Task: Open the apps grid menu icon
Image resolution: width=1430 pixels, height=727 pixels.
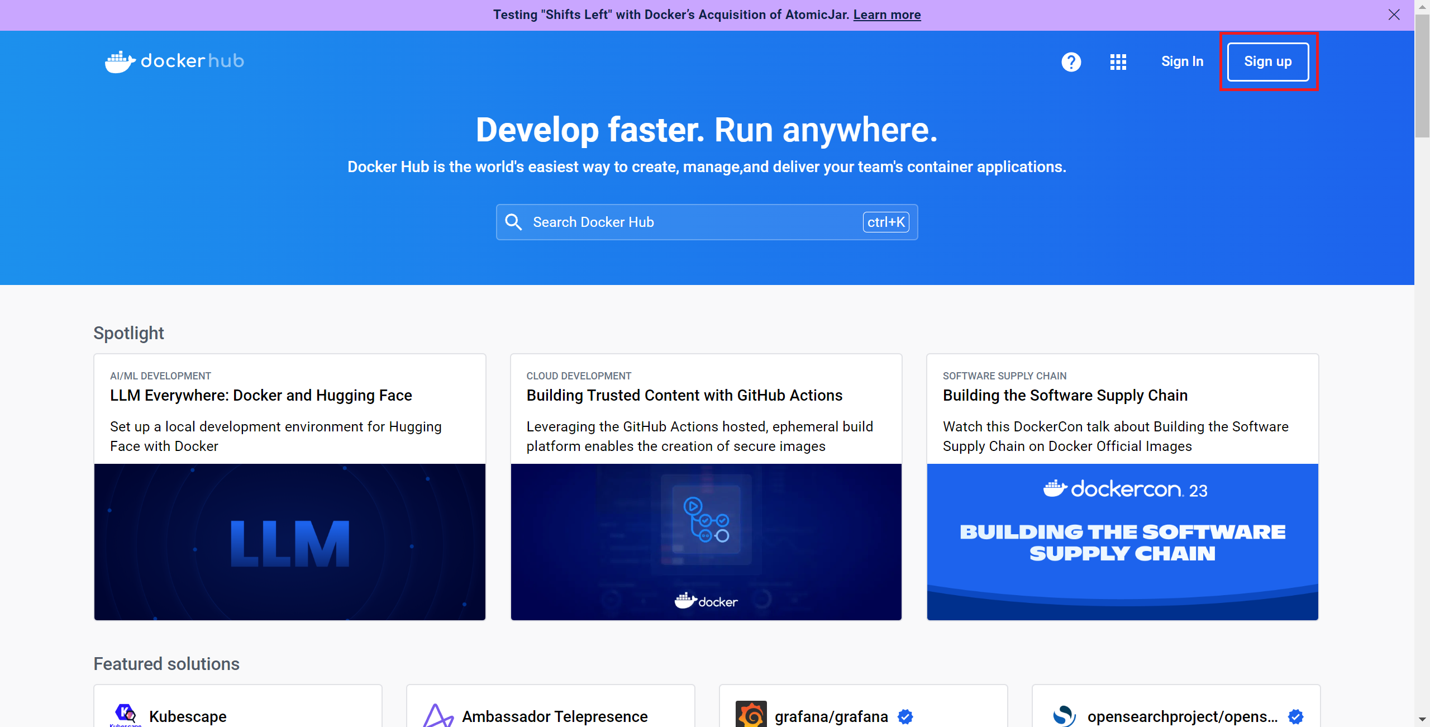Action: (x=1118, y=61)
